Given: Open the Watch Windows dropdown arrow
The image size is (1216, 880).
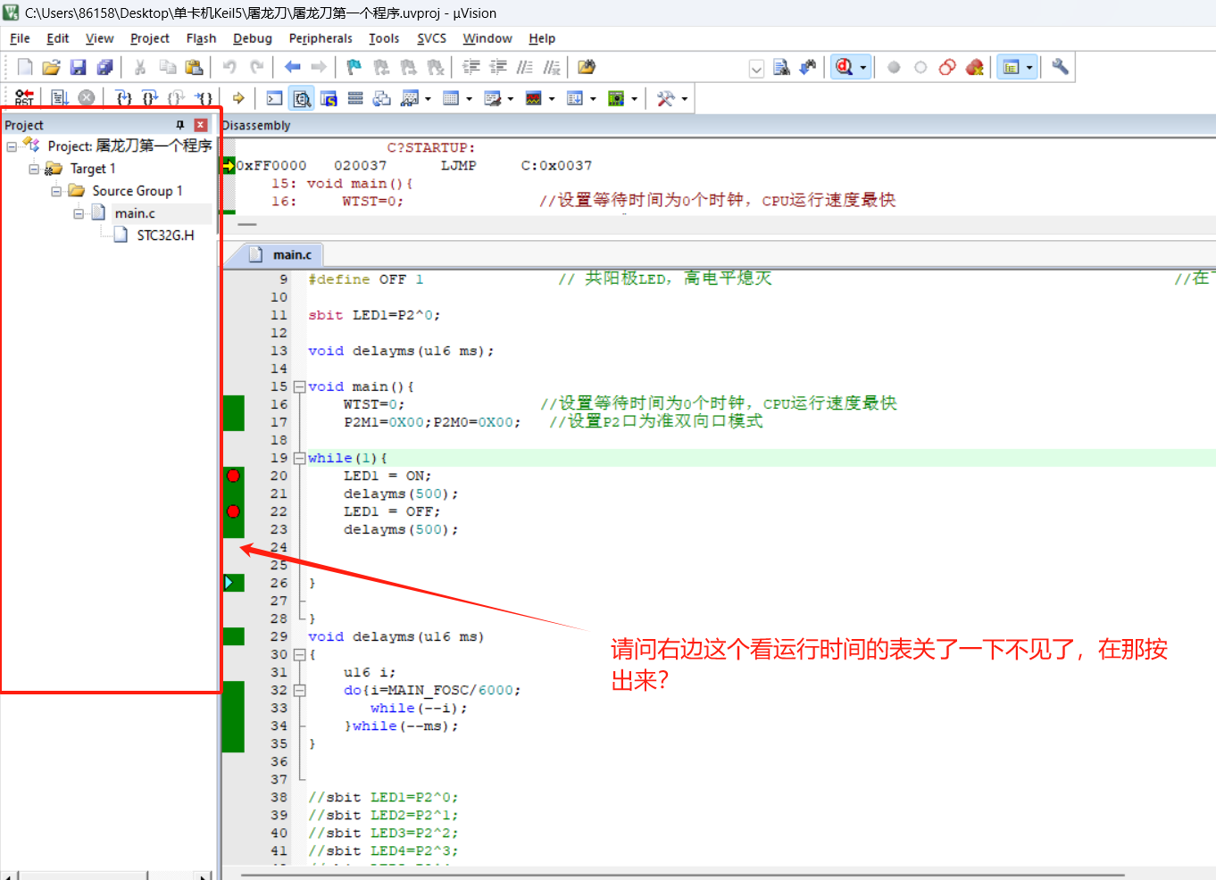Looking at the screenshot, I should click(x=429, y=98).
